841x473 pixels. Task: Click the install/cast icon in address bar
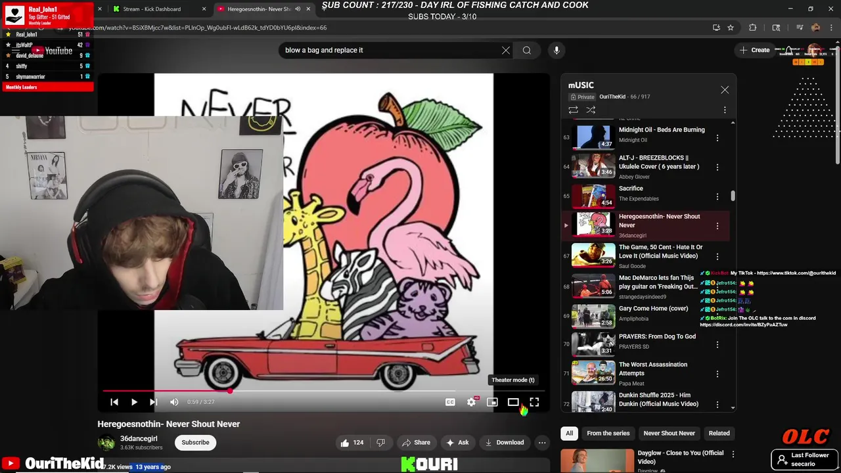coord(716,28)
